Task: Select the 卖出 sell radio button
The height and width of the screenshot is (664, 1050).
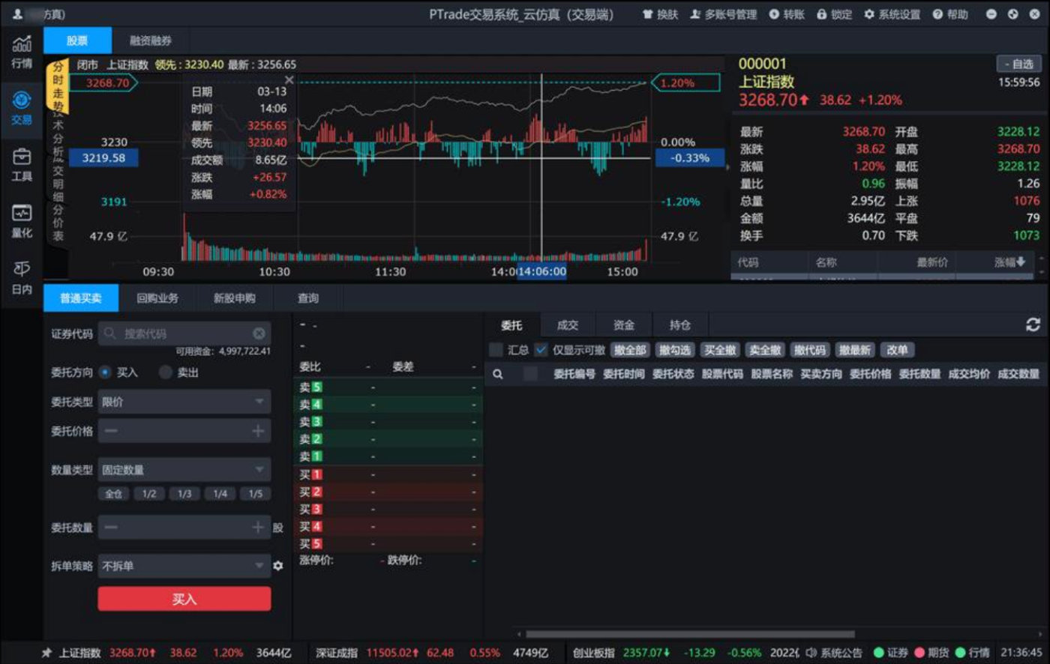Action: click(166, 372)
